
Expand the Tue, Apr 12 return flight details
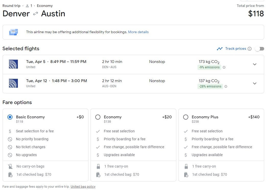pyautogui.click(x=254, y=83)
